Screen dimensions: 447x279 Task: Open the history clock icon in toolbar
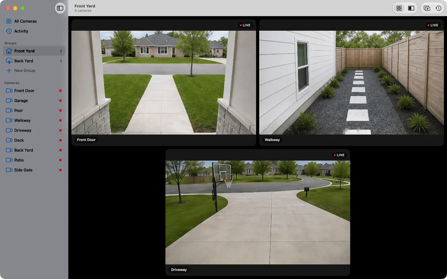coord(438,8)
